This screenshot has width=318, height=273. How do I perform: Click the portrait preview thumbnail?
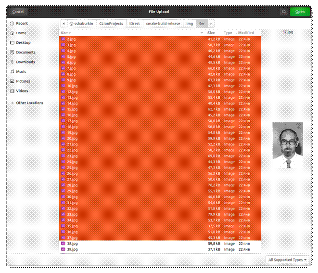288,145
